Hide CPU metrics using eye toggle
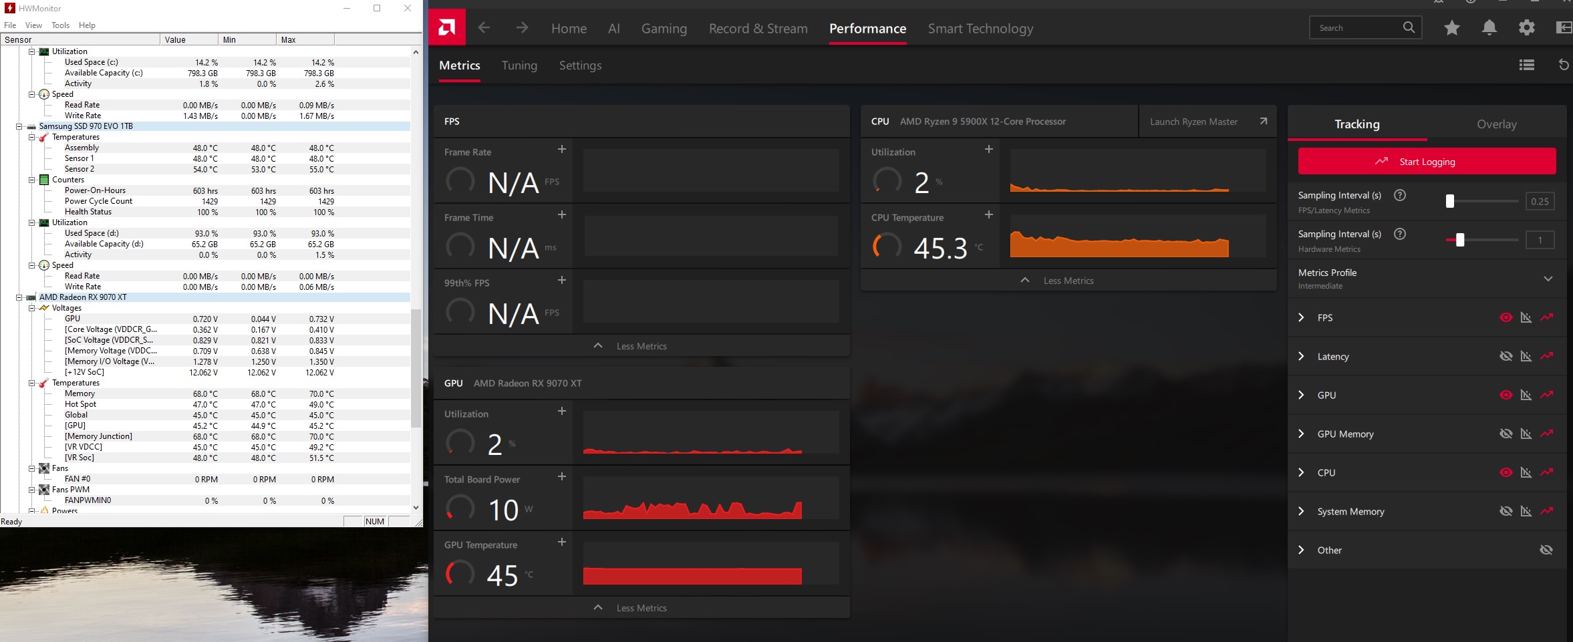Viewport: 1573px width, 642px height. [x=1506, y=472]
